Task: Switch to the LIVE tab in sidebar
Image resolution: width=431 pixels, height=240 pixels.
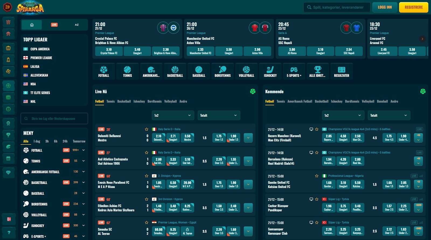Action: 54,25
